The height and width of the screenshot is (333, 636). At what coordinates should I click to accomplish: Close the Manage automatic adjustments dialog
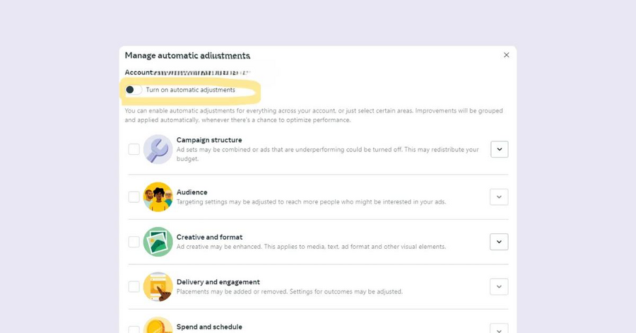(506, 54)
